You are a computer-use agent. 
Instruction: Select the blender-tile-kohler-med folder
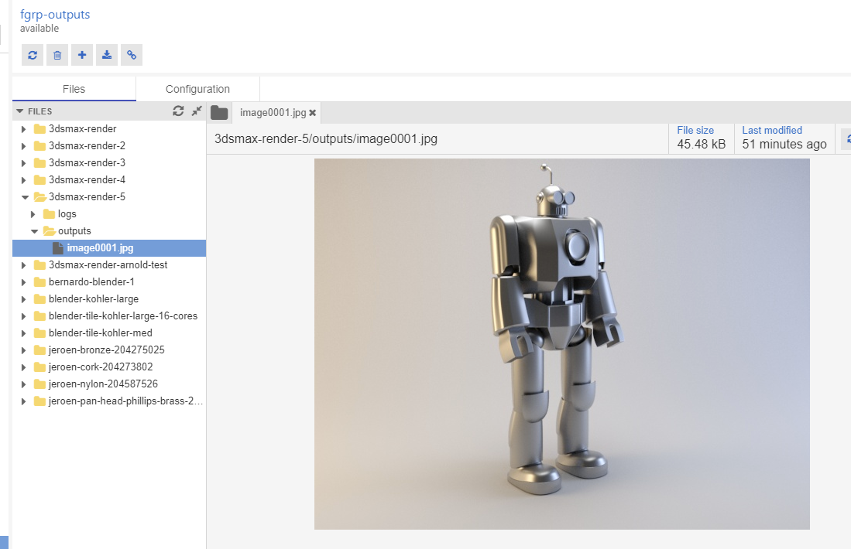[x=101, y=332]
